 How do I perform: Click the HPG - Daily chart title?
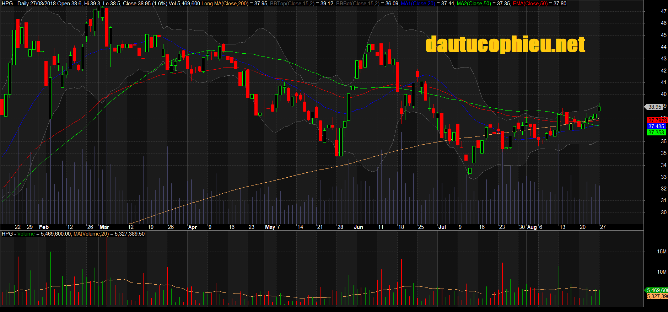click(x=15, y=4)
